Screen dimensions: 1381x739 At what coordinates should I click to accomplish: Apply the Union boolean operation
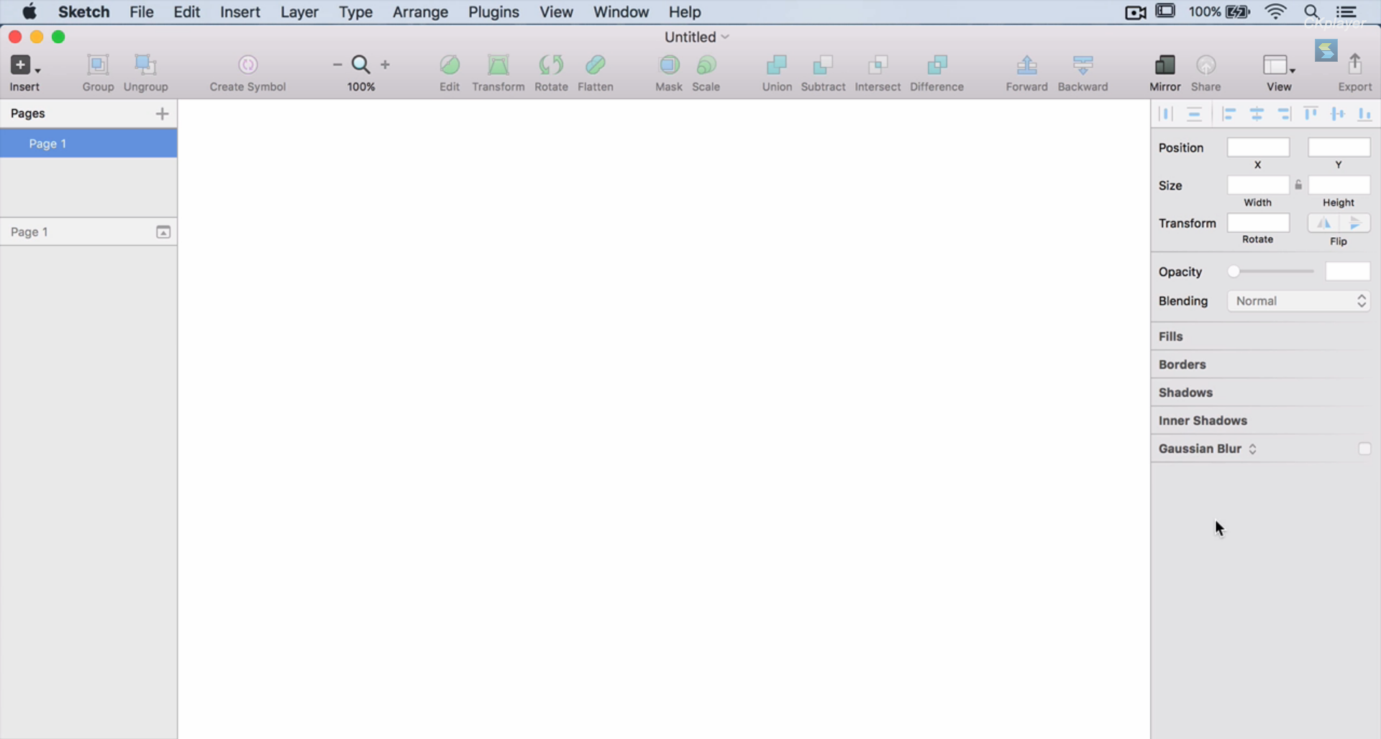coord(777,65)
